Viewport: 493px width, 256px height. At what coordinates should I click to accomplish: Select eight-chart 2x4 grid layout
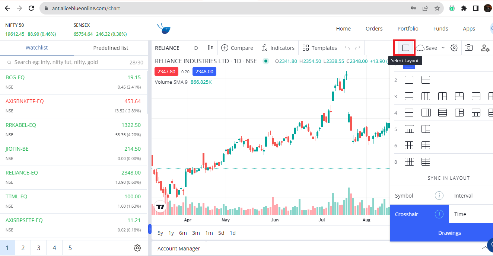click(x=426, y=161)
